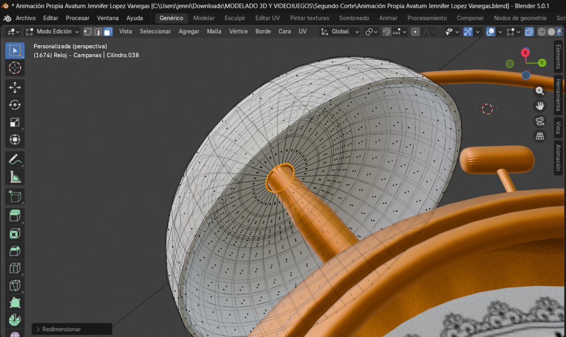The height and width of the screenshot is (337, 566).
Task: Open the Archivo menu
Action: point(25,18)
